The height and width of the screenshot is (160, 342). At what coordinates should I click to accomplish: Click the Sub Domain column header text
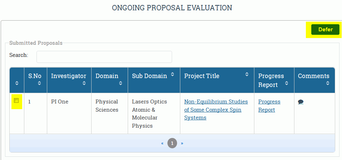tap(150, 76)
